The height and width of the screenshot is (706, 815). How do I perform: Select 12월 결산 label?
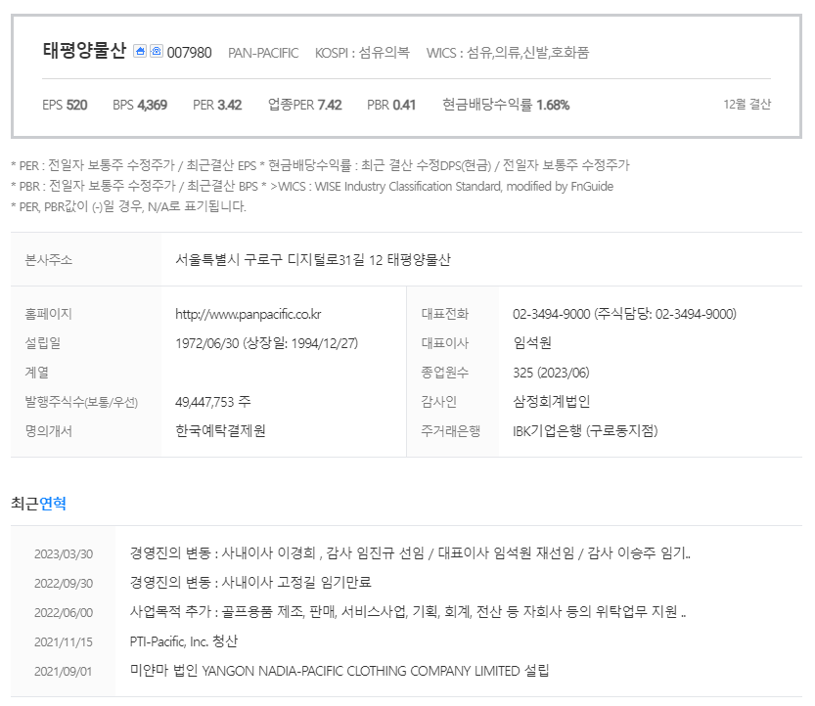click(747, 105)
